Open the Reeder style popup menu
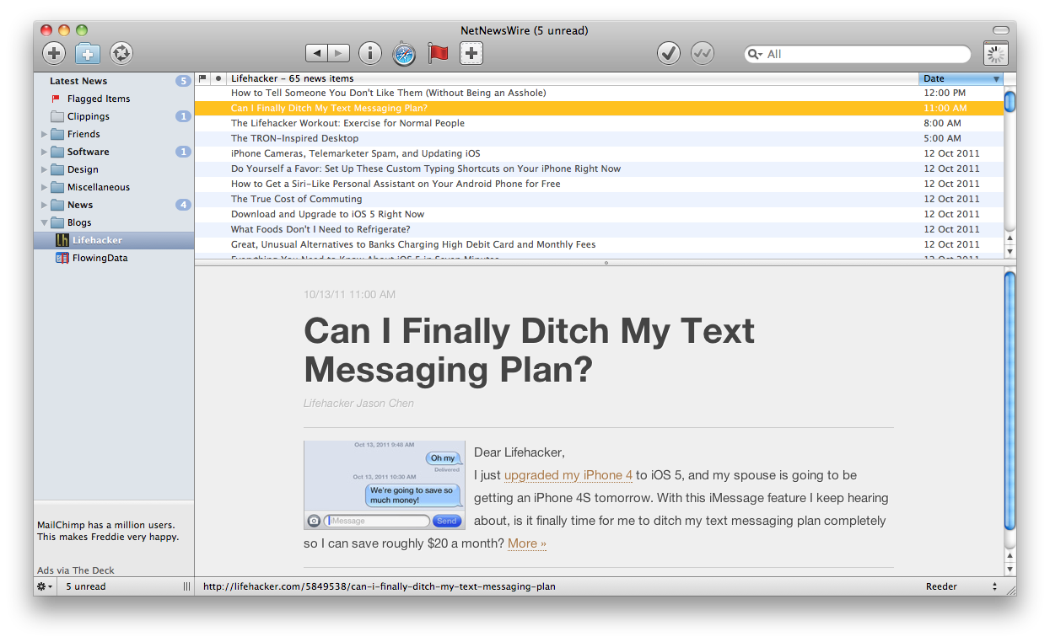The height and width of the screenshot is (642, 1050). 961,586
